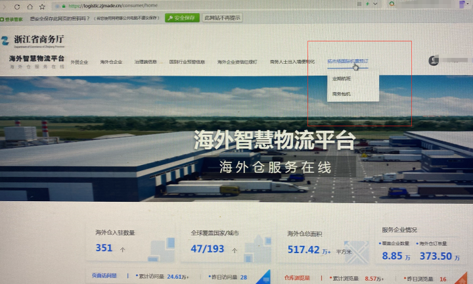Click the green 安全保存 button
The image size is (473, 284).
(181, 18)
